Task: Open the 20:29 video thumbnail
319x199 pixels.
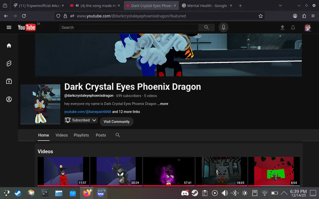Action: [x=116, y=171]
